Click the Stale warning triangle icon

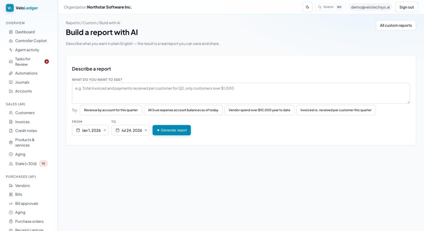point(11,164)
